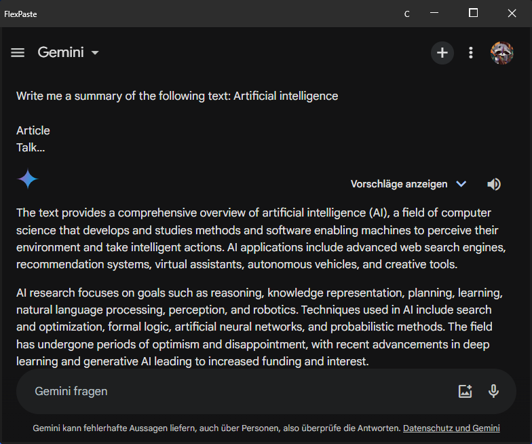This screenshot has height=444, width=532.
Task: Close the FlexPaste window
Action: point(512,13)
